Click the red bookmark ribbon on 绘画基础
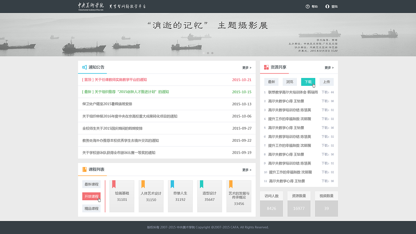416x234 pixels. [x=113, y=183]
